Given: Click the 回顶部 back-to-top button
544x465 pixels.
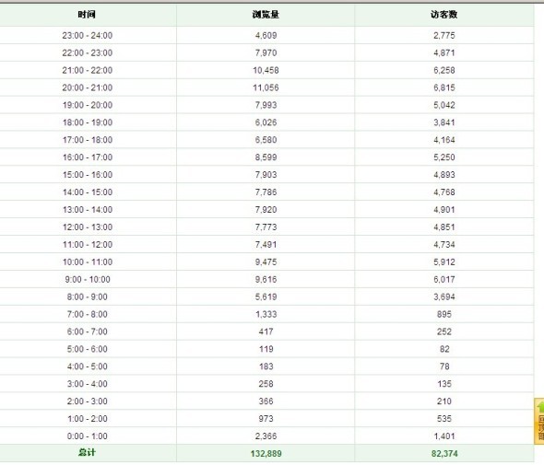Looking at the screenshot, I should point(539,421).
